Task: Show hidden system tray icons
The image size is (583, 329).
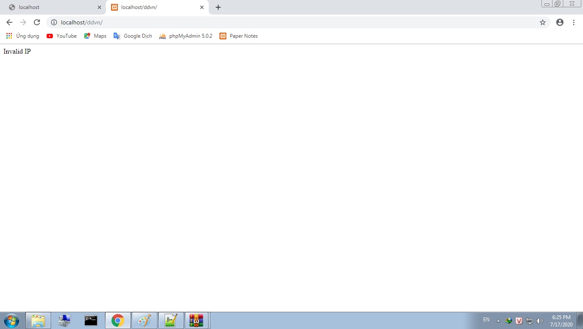Action: coord(498,321)
